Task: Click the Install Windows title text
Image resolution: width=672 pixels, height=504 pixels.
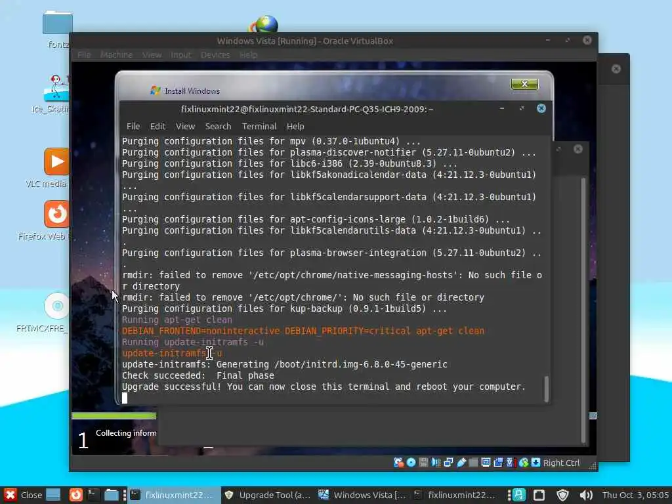Action: pos(192,91)
